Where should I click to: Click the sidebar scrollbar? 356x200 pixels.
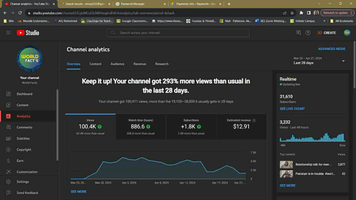coord(57,125)
